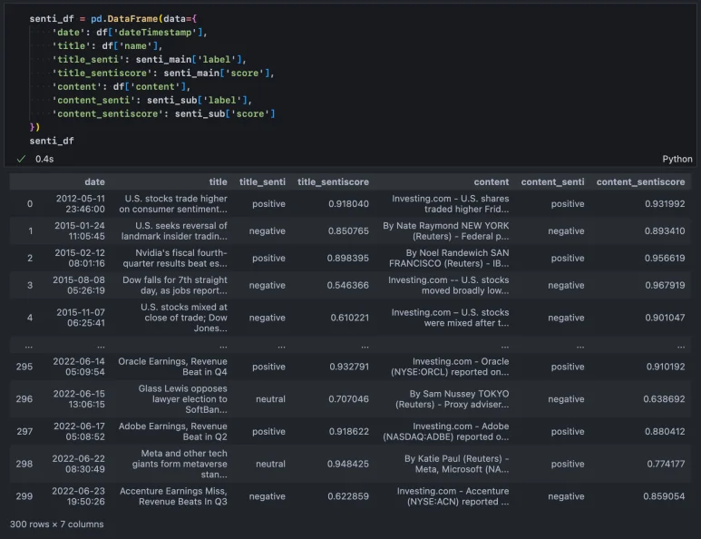Screen dimensions: 701x539
Task: Click the 'content_senti' column header
Action: (552, 182)
